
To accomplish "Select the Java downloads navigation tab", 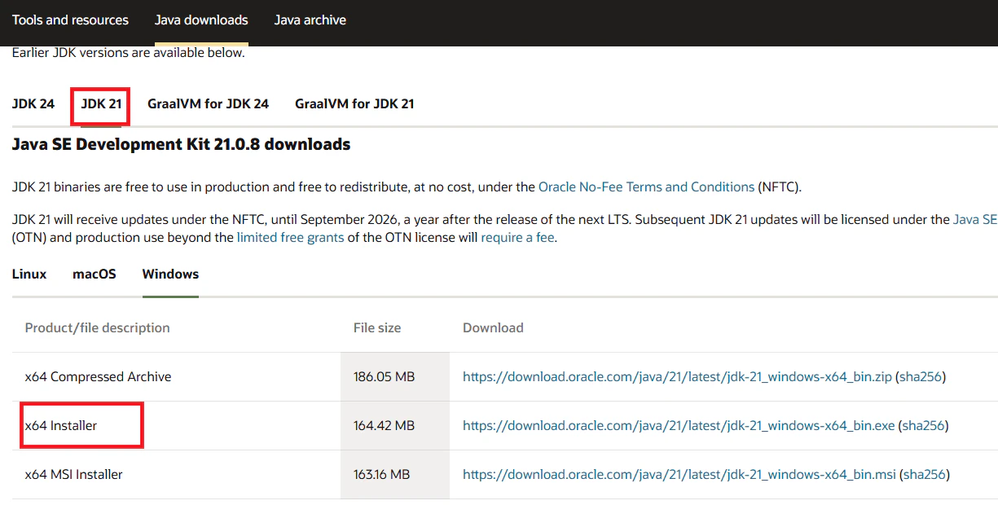I will click(201, 20).
